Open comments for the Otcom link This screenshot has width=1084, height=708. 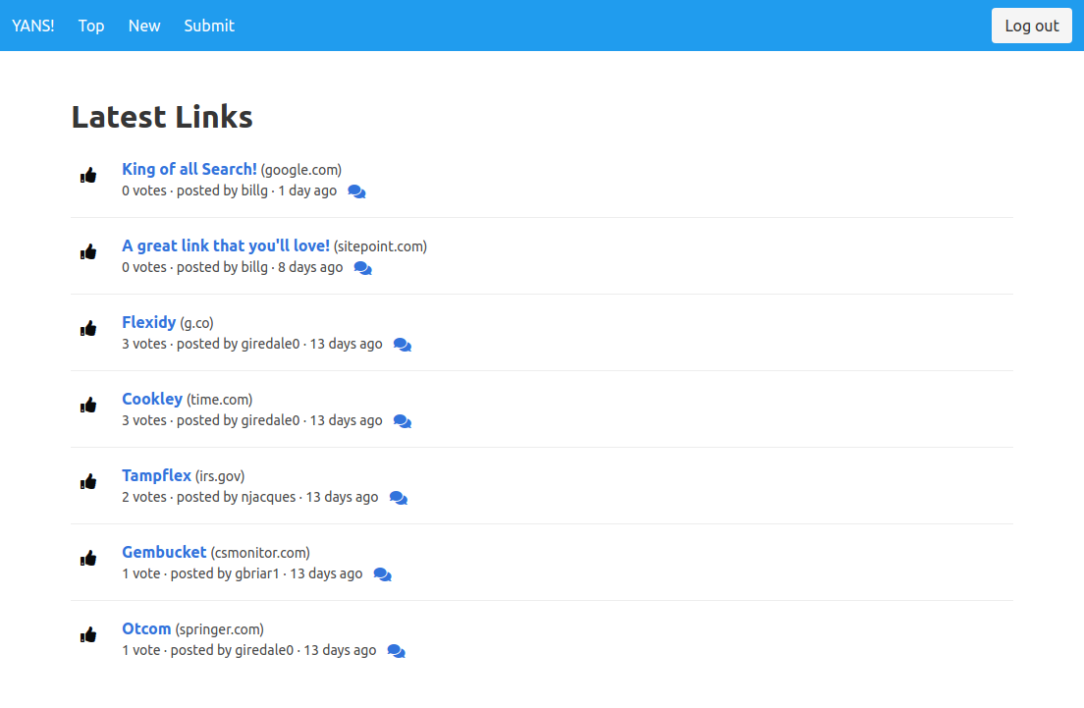click(x=396, y=650)
